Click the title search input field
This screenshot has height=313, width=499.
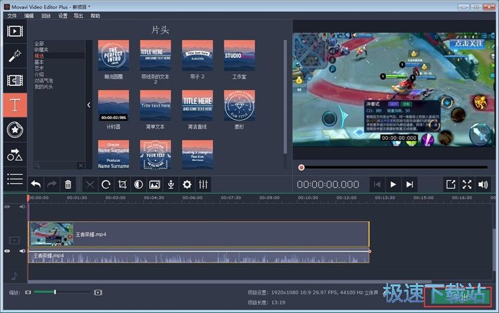(59, 165)
